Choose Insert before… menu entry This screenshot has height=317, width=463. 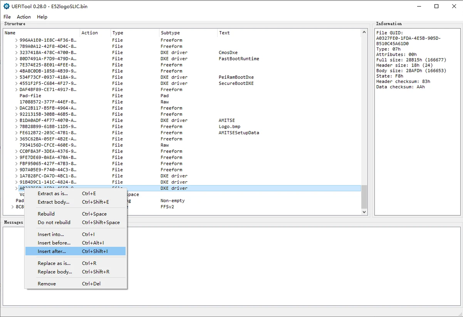pos(75,243)
